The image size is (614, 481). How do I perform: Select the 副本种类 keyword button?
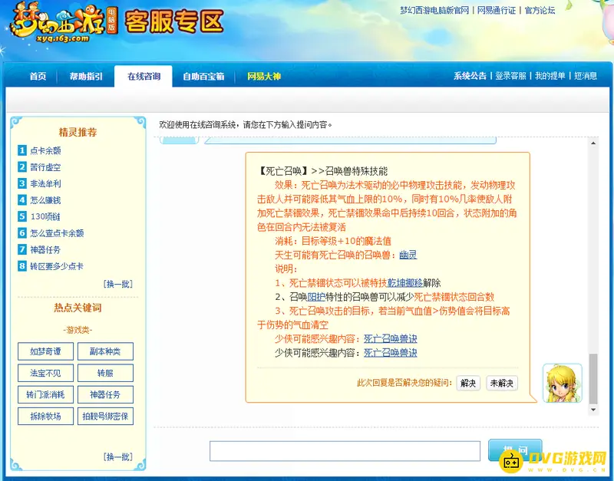[x=105, y=351]
